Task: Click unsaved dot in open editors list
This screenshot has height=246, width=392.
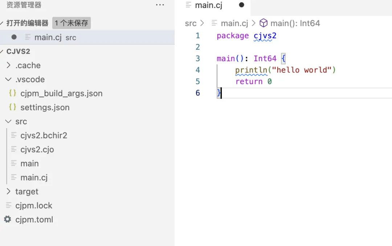Action: tap(14, 37)
